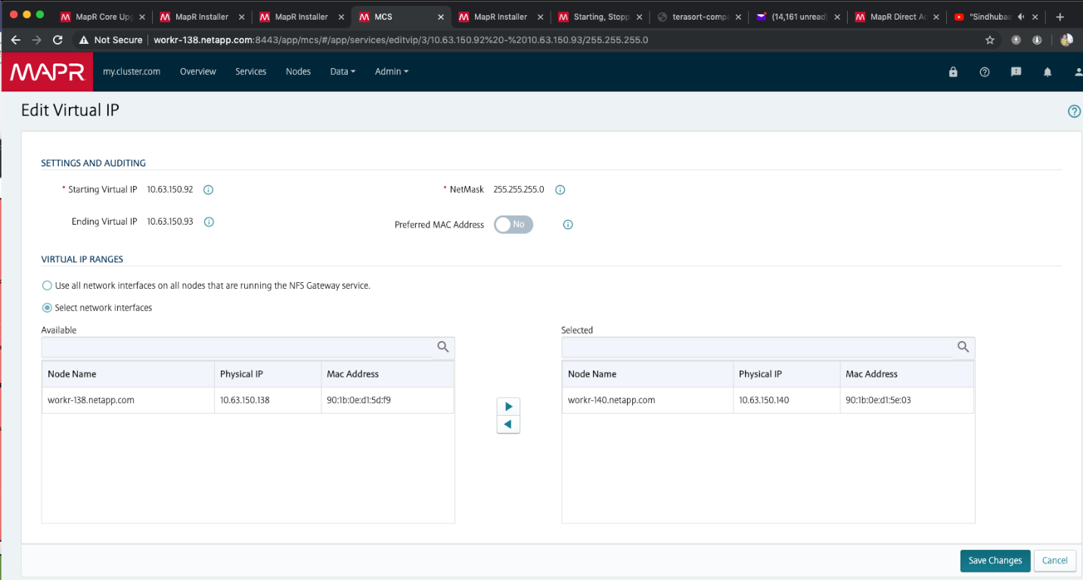Switch to the terasort browser tab
This screenshot has width=1083, height=580.
[x=698, y=17]
